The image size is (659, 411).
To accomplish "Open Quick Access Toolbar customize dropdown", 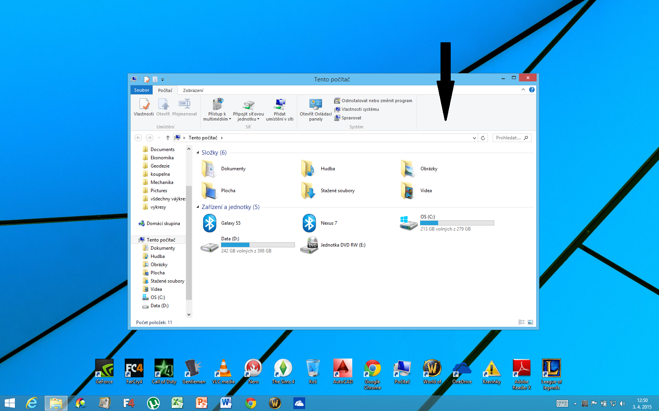I will pos(162,79).
